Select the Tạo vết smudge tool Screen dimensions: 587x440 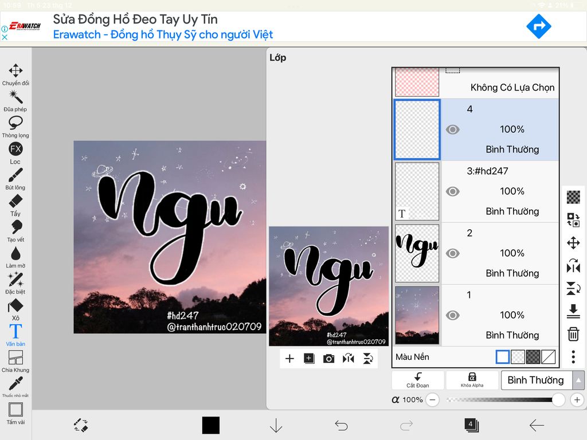click(15, 231)
